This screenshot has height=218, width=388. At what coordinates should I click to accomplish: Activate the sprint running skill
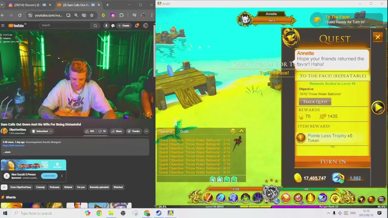tap(323, 198)
